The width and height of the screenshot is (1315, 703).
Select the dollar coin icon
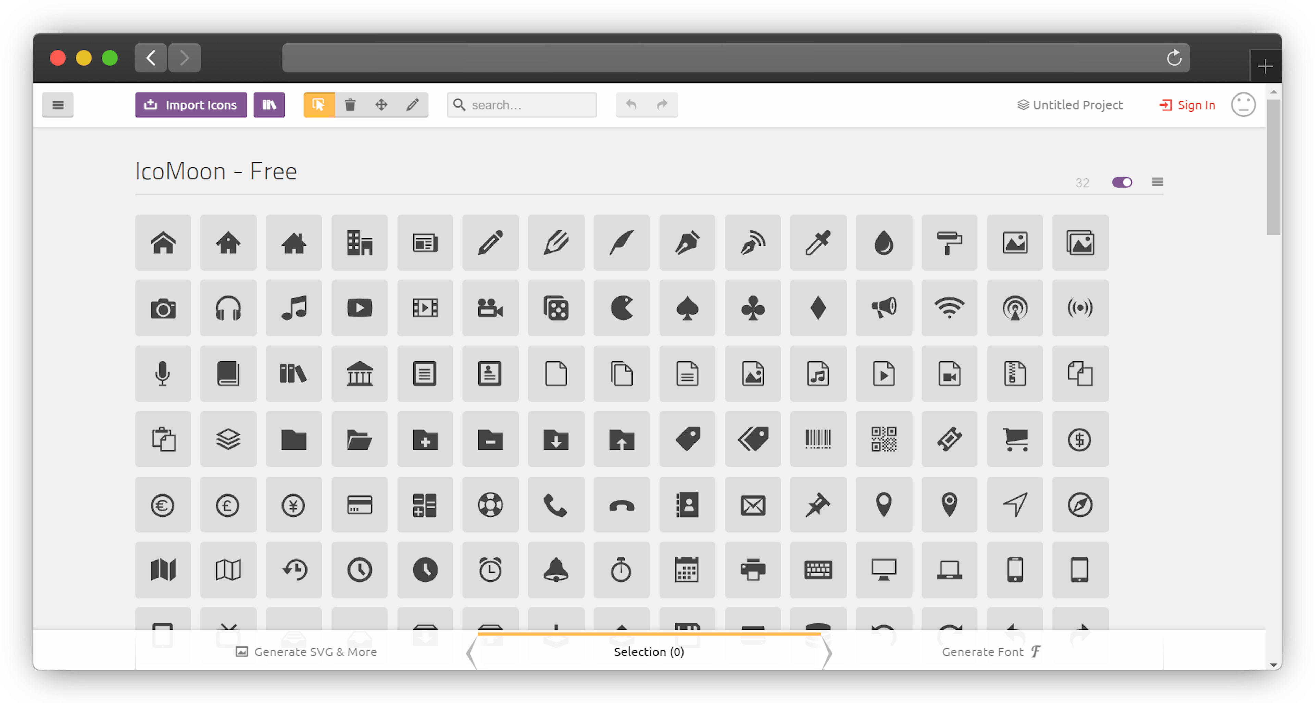[1080, 439]
